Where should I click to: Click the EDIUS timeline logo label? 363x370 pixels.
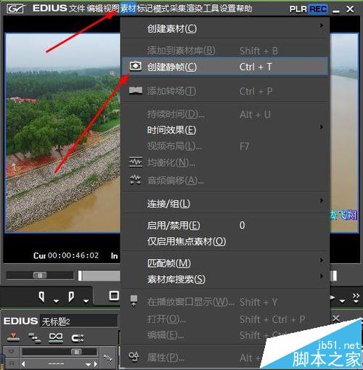pos(21,321)
